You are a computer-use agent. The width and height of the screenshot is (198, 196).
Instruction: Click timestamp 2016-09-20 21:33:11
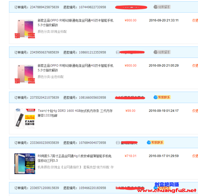point(164,20)
